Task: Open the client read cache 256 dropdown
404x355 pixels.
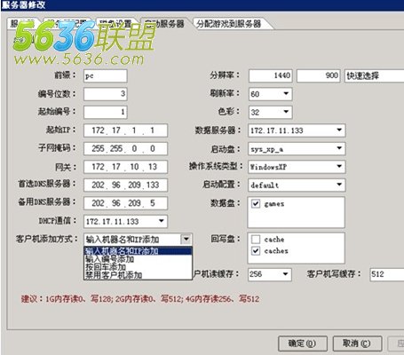Action: (x=270, y=274)
